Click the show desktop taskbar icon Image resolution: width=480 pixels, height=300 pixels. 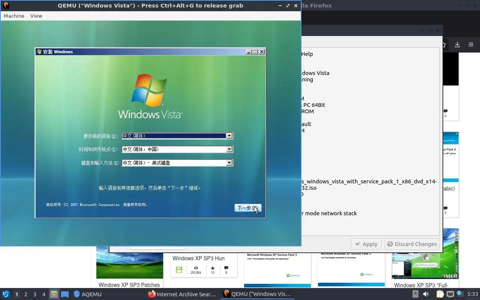[x=65, y=294]
